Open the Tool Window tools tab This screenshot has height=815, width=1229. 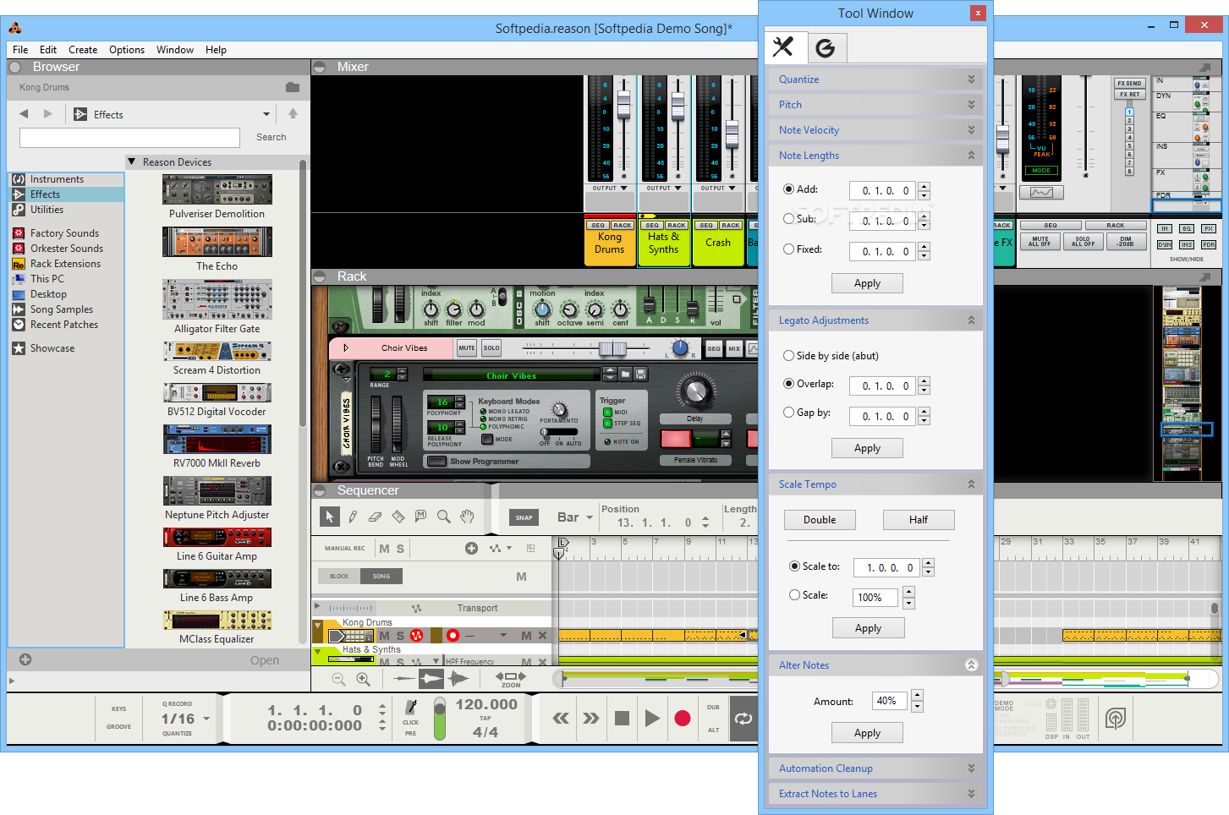pos(784,46)
